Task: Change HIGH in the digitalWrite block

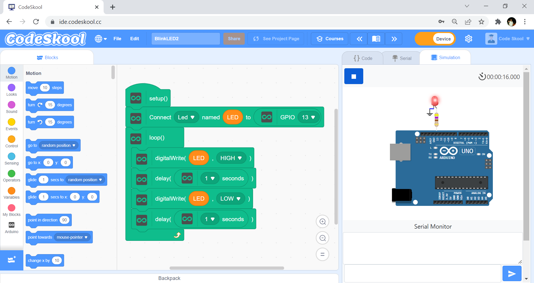Action: [x=231, y=158]
